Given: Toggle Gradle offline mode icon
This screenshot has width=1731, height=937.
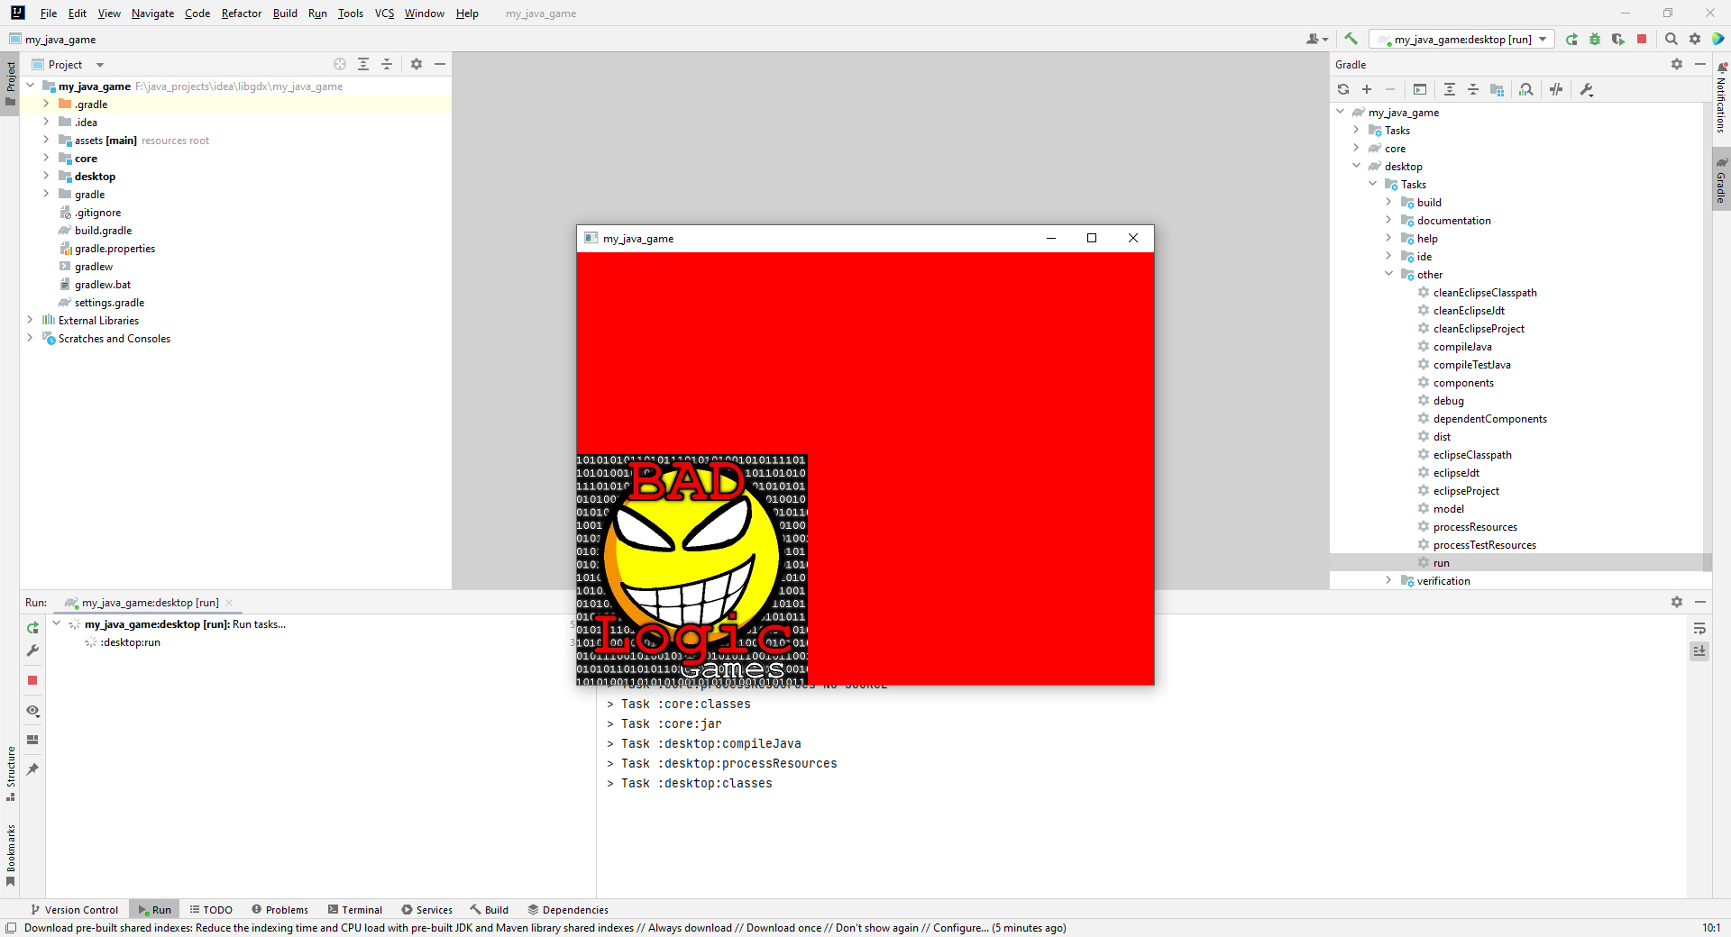Looking at the screenshot, I should (1556, 89).
